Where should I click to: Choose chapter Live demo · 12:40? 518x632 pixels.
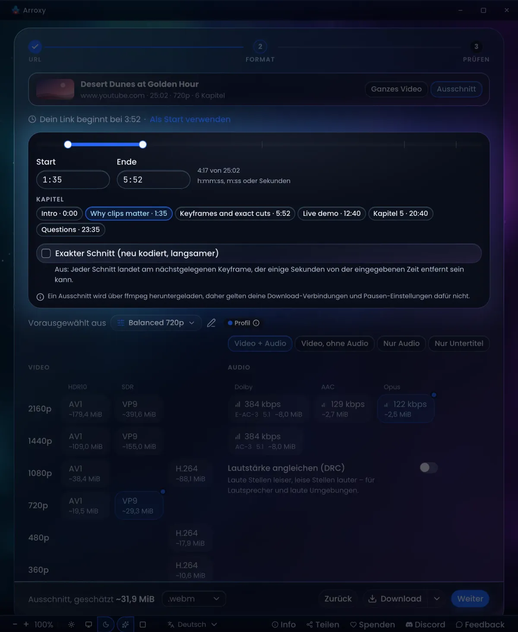tap(332, 214)
